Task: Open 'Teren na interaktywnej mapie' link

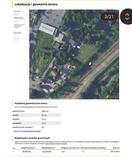Action: point(27,131)
